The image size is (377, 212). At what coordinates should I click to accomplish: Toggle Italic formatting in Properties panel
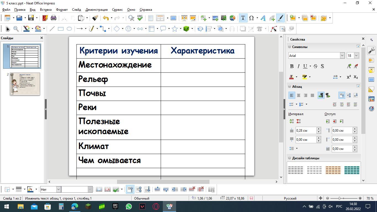click(x=298, y=66)
